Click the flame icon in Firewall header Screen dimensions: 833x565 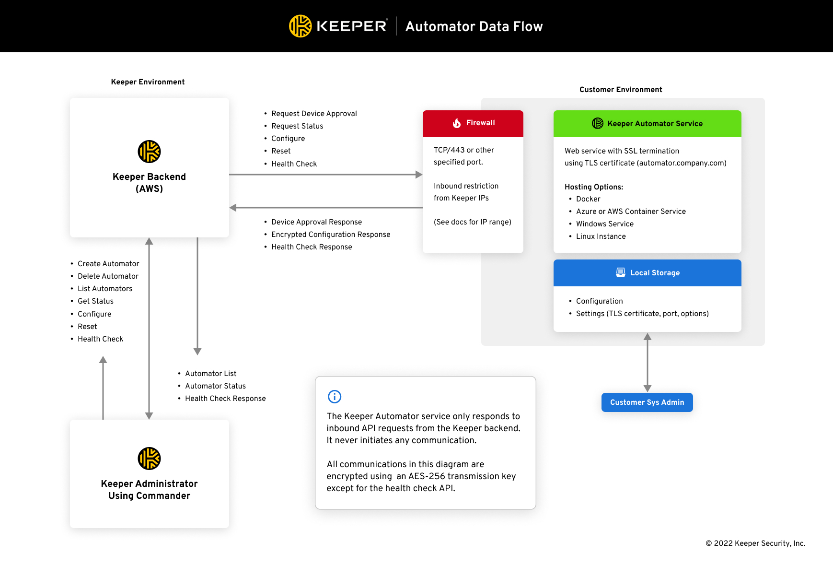point(457,123)
